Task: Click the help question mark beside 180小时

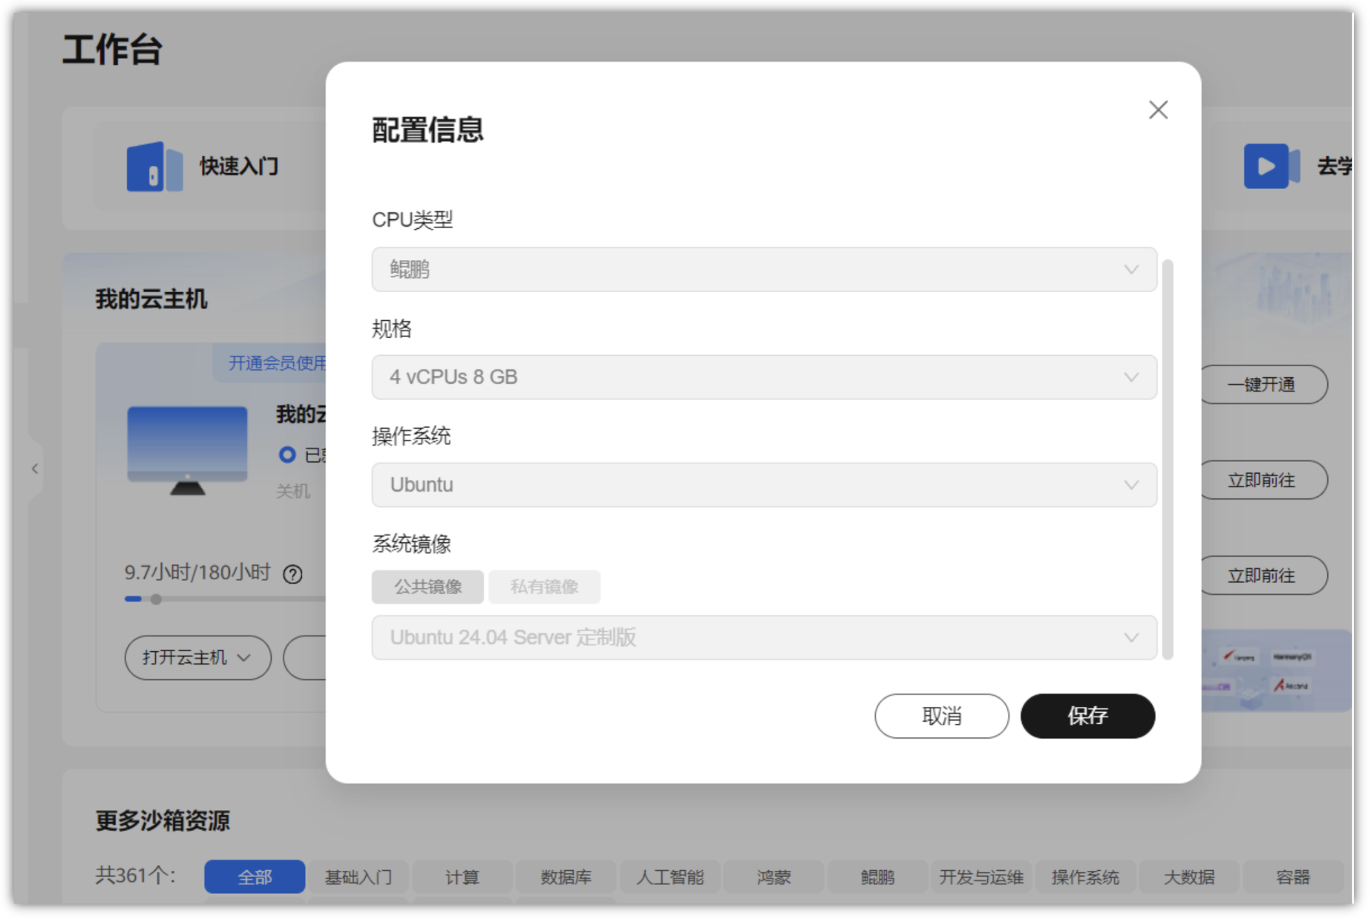Action: [292, 574]
